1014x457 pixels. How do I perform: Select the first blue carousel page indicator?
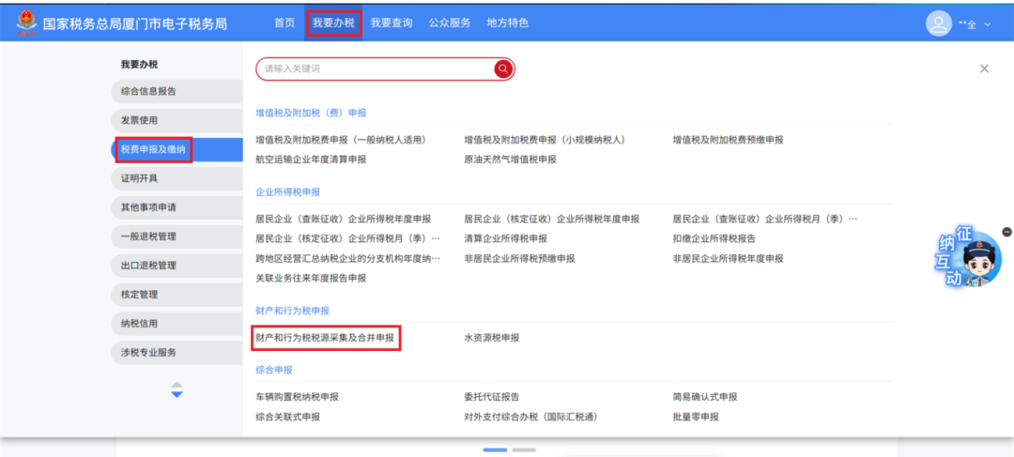coord(496,449)
